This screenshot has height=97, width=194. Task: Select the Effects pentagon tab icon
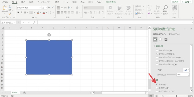161,39
